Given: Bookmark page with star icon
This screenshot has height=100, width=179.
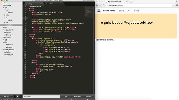Looking at the screenshot, I should 173,5.
